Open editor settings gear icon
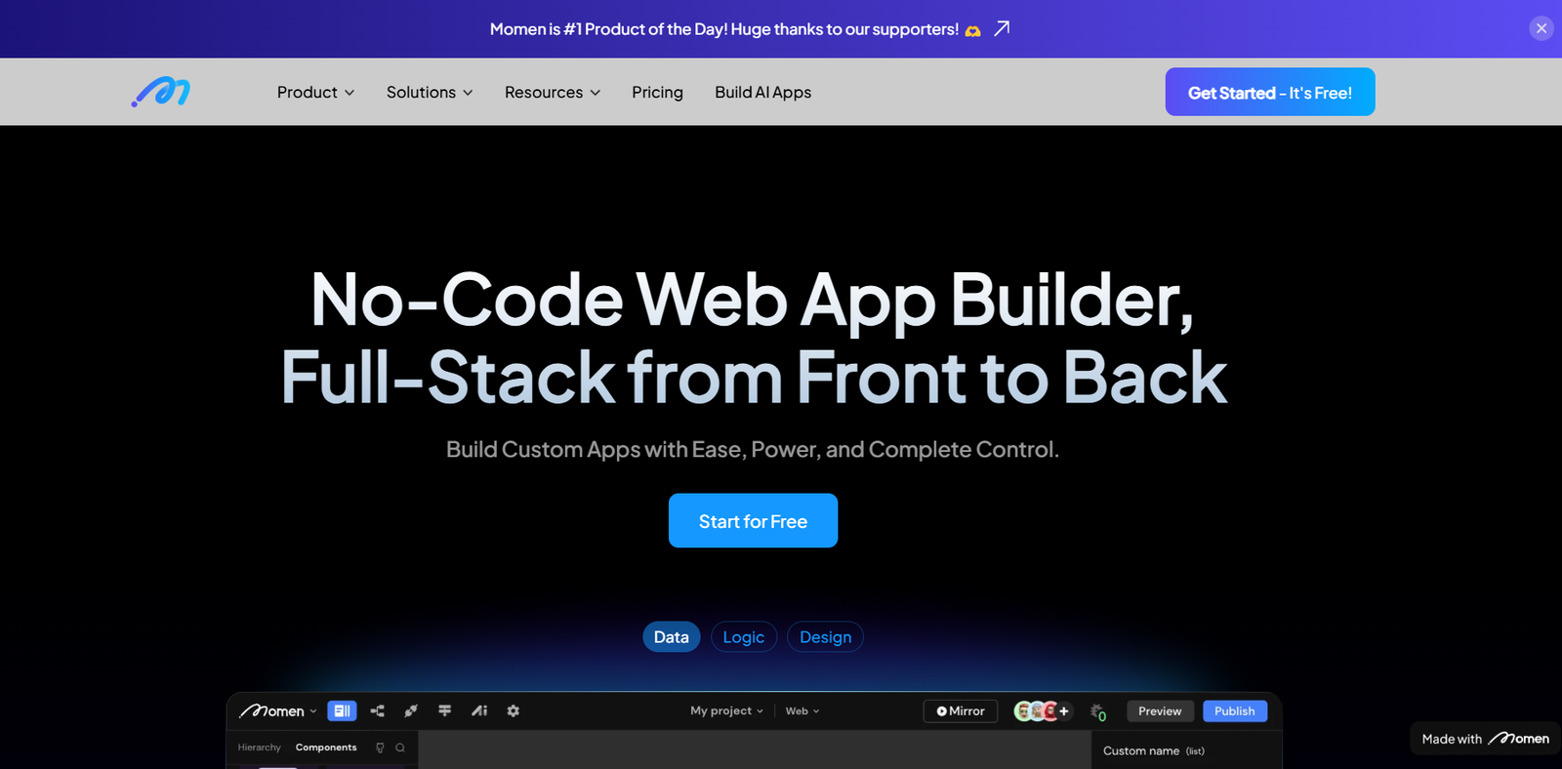 click(514, 710)
